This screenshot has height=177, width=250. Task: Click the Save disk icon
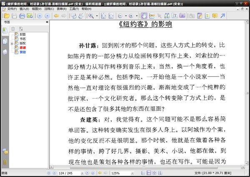pos(13,15)
